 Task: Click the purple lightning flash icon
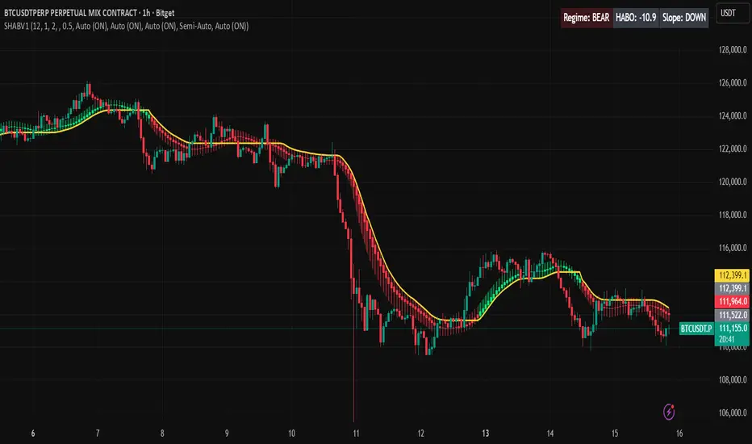tap(669, 412)
